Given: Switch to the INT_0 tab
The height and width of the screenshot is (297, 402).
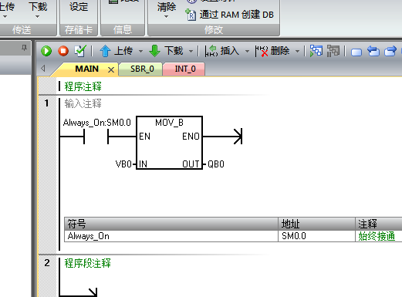Looking at the screenshot, I should [185, 69].
